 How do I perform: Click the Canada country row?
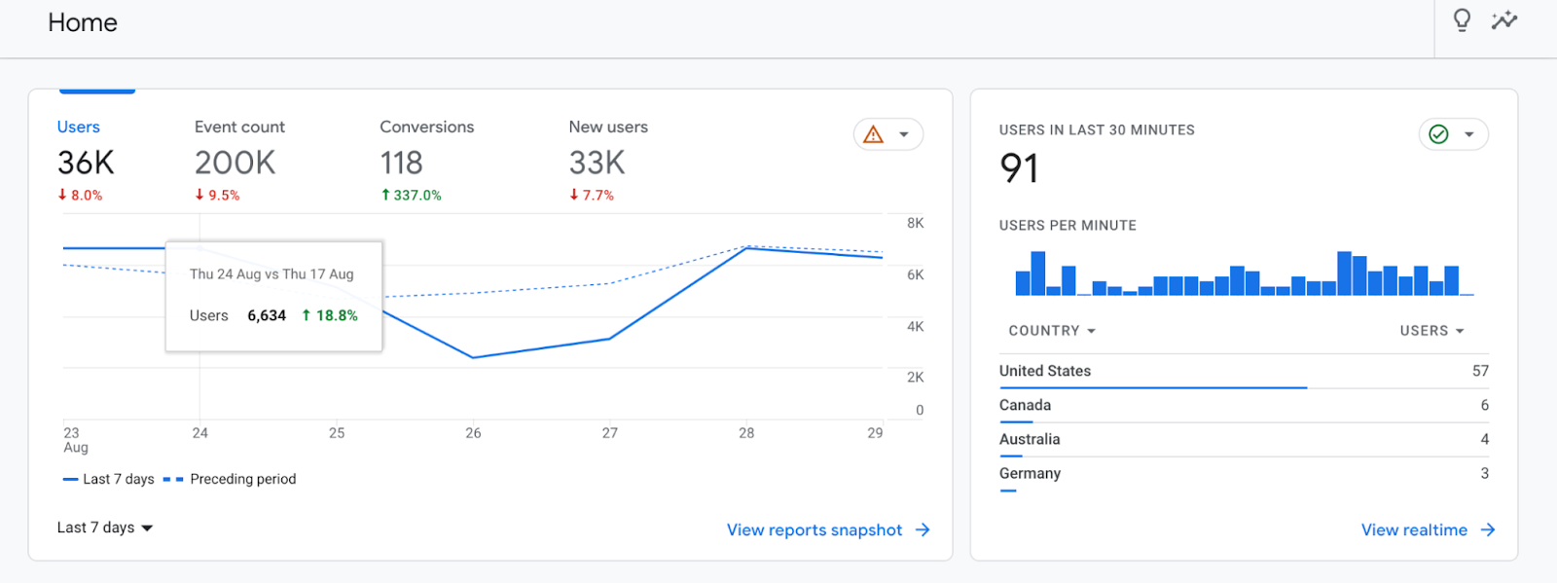[1244, 405]
